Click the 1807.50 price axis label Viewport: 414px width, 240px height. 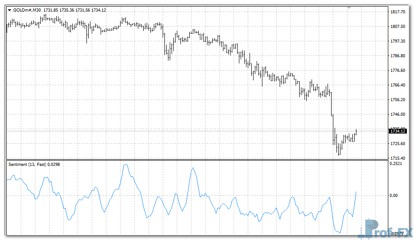click(x=398, y=27)
